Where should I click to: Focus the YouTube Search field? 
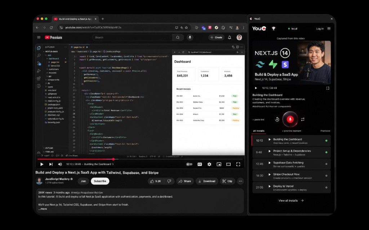click(132, 37)
